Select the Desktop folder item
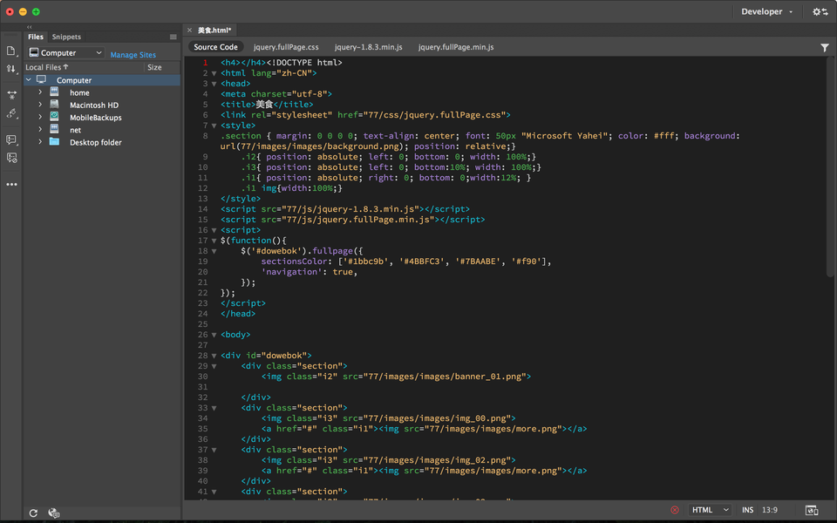 [x=96, y=142]
